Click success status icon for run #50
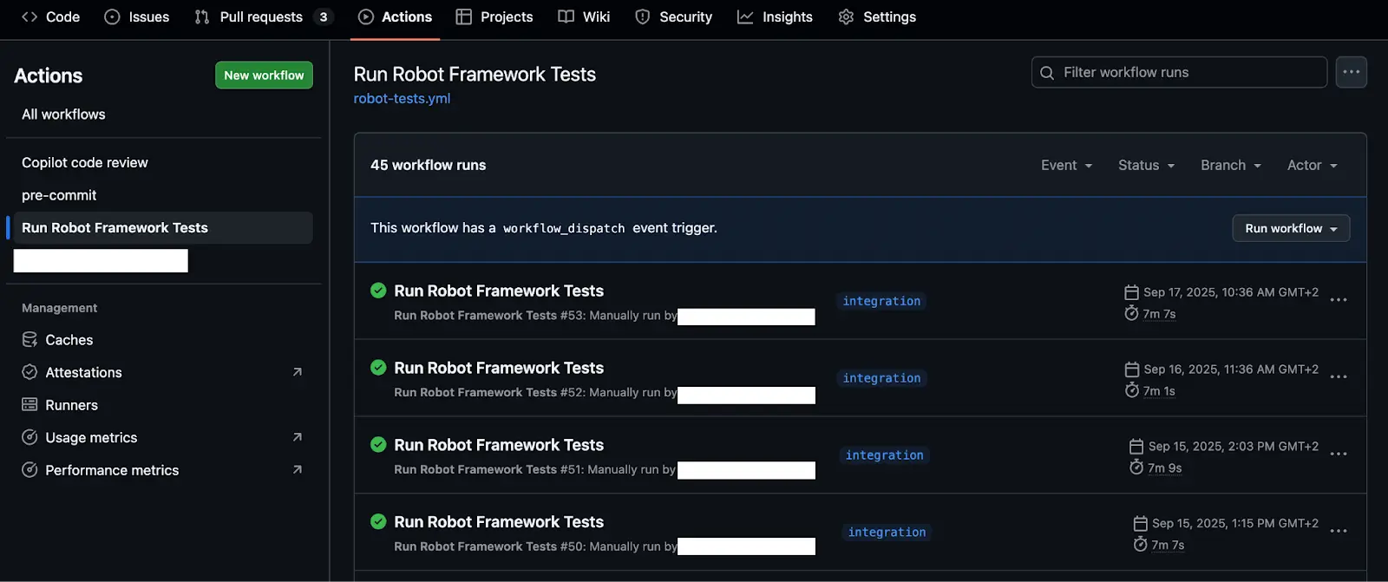The height and width of the screenshot is (582, 1388). (378, 521)
